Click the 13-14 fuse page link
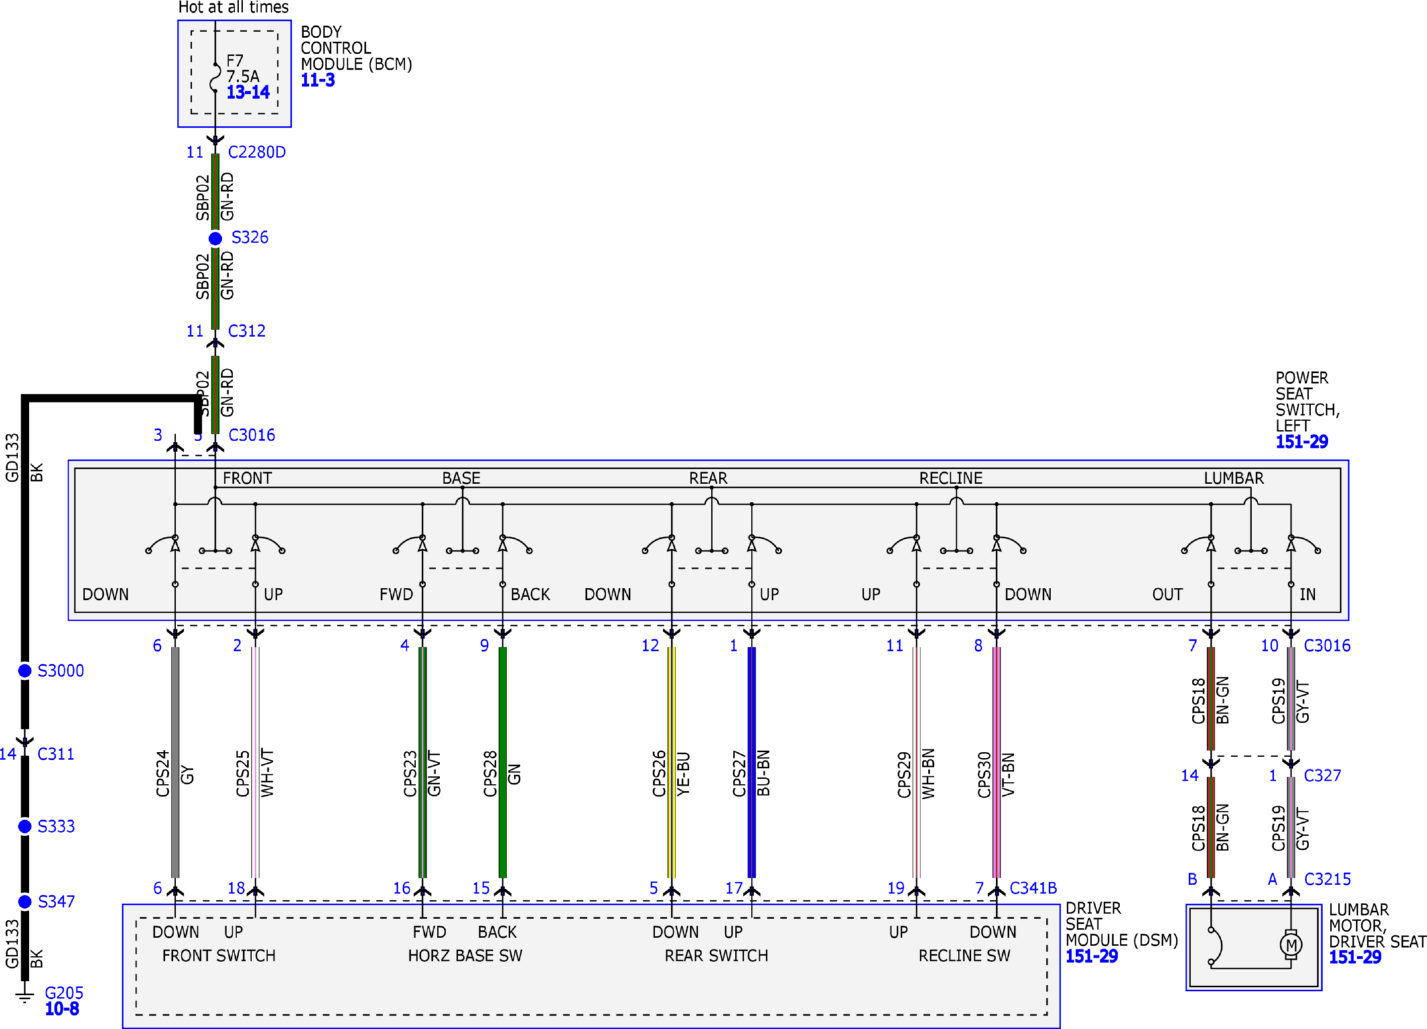 248,92
